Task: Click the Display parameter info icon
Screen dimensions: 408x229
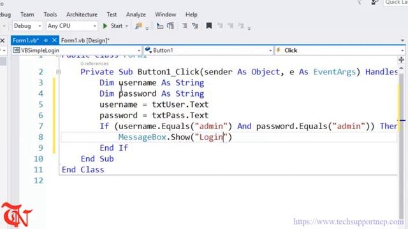Action: 170,26
